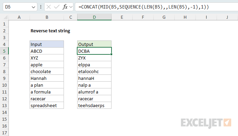The image size is (238, 136).
Task: Select cell containing 'a plan'
Action: [47, 85]
